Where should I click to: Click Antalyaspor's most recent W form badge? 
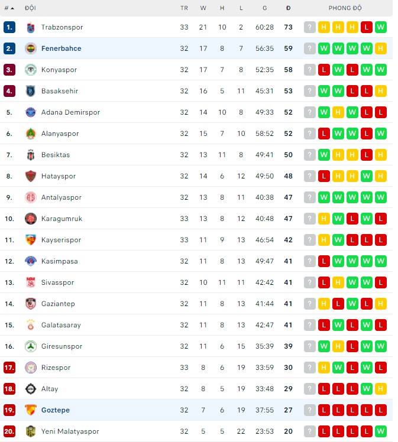click(x=381, y=197)
